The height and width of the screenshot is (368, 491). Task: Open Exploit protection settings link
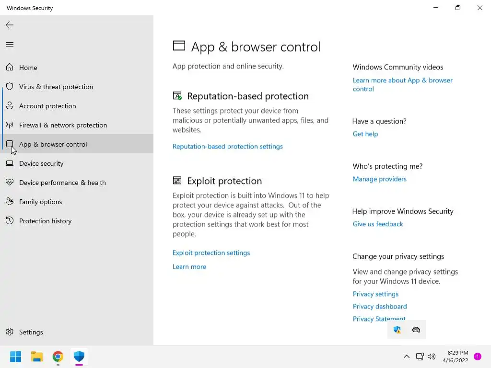[211, 253]
